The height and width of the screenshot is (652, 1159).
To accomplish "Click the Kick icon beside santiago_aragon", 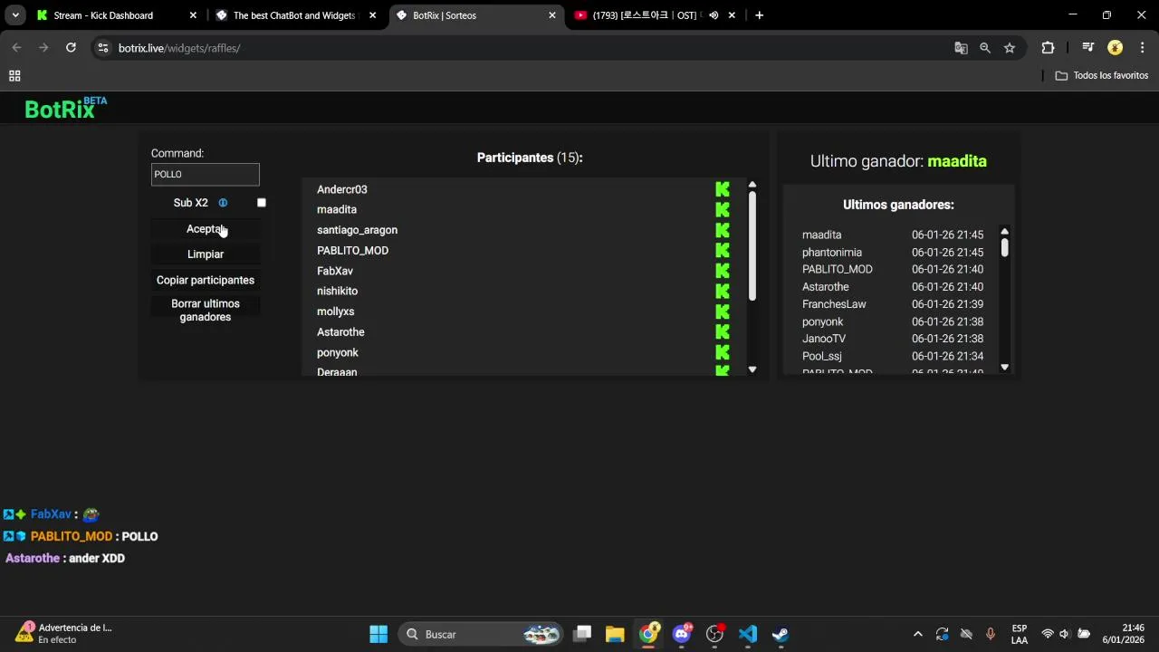I will click(723, 230).
